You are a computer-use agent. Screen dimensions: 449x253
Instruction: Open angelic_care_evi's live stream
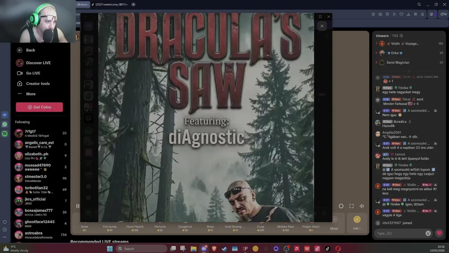[41, 144]
